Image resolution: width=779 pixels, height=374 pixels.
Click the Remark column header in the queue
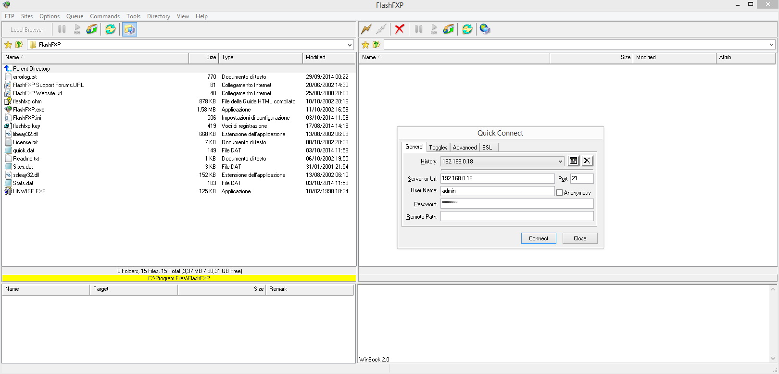pos(309,289)
